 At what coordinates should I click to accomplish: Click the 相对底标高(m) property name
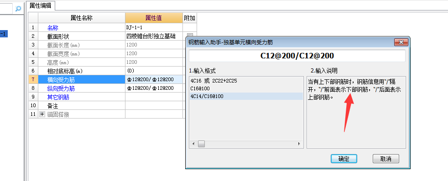[x=81, y=71]
